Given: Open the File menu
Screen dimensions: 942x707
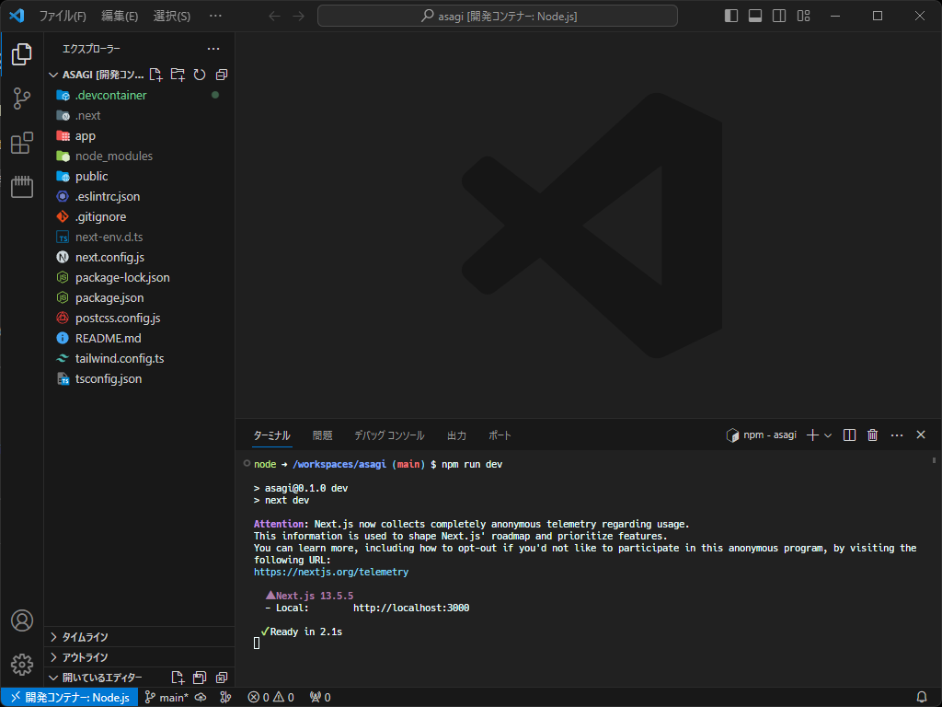Looking at the screenshot, I should [63, 17].
